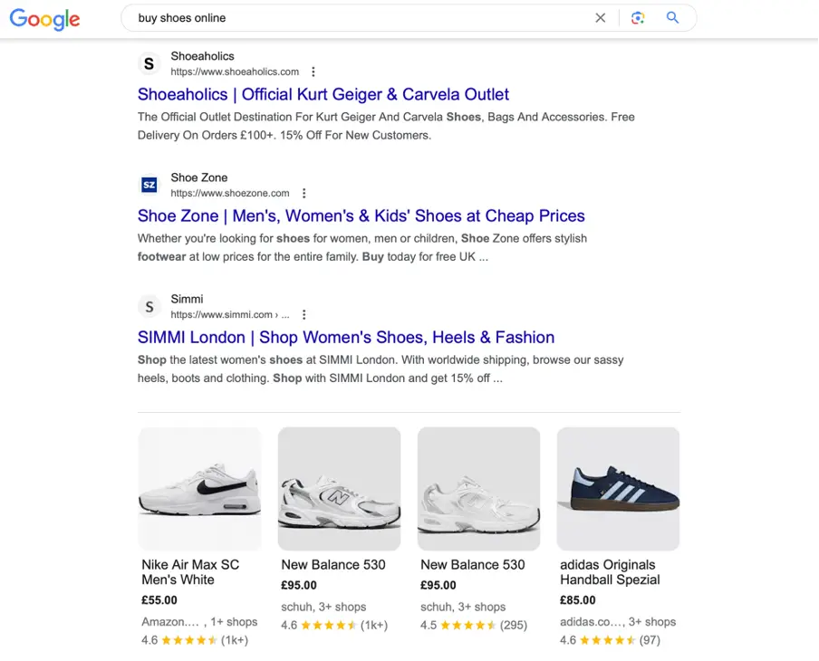This screenshot has width=819, height=661.
Task: Click the Google logo
Action: 44,19
